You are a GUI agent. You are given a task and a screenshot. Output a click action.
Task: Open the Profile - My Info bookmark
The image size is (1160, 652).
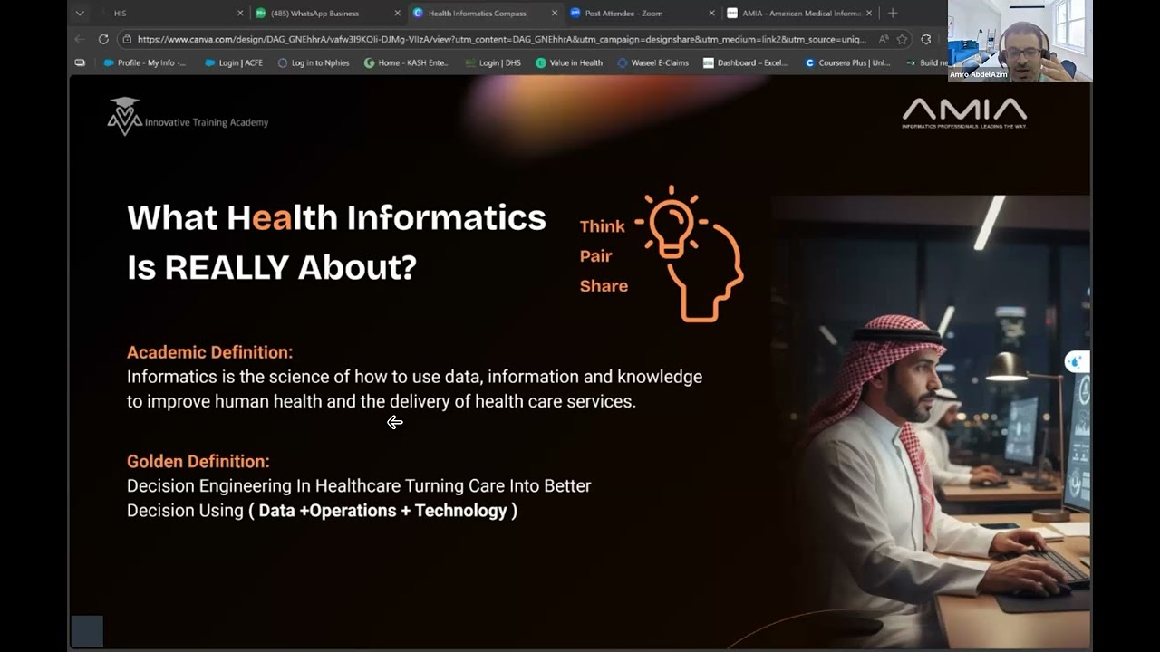click(x=145, y=63)
